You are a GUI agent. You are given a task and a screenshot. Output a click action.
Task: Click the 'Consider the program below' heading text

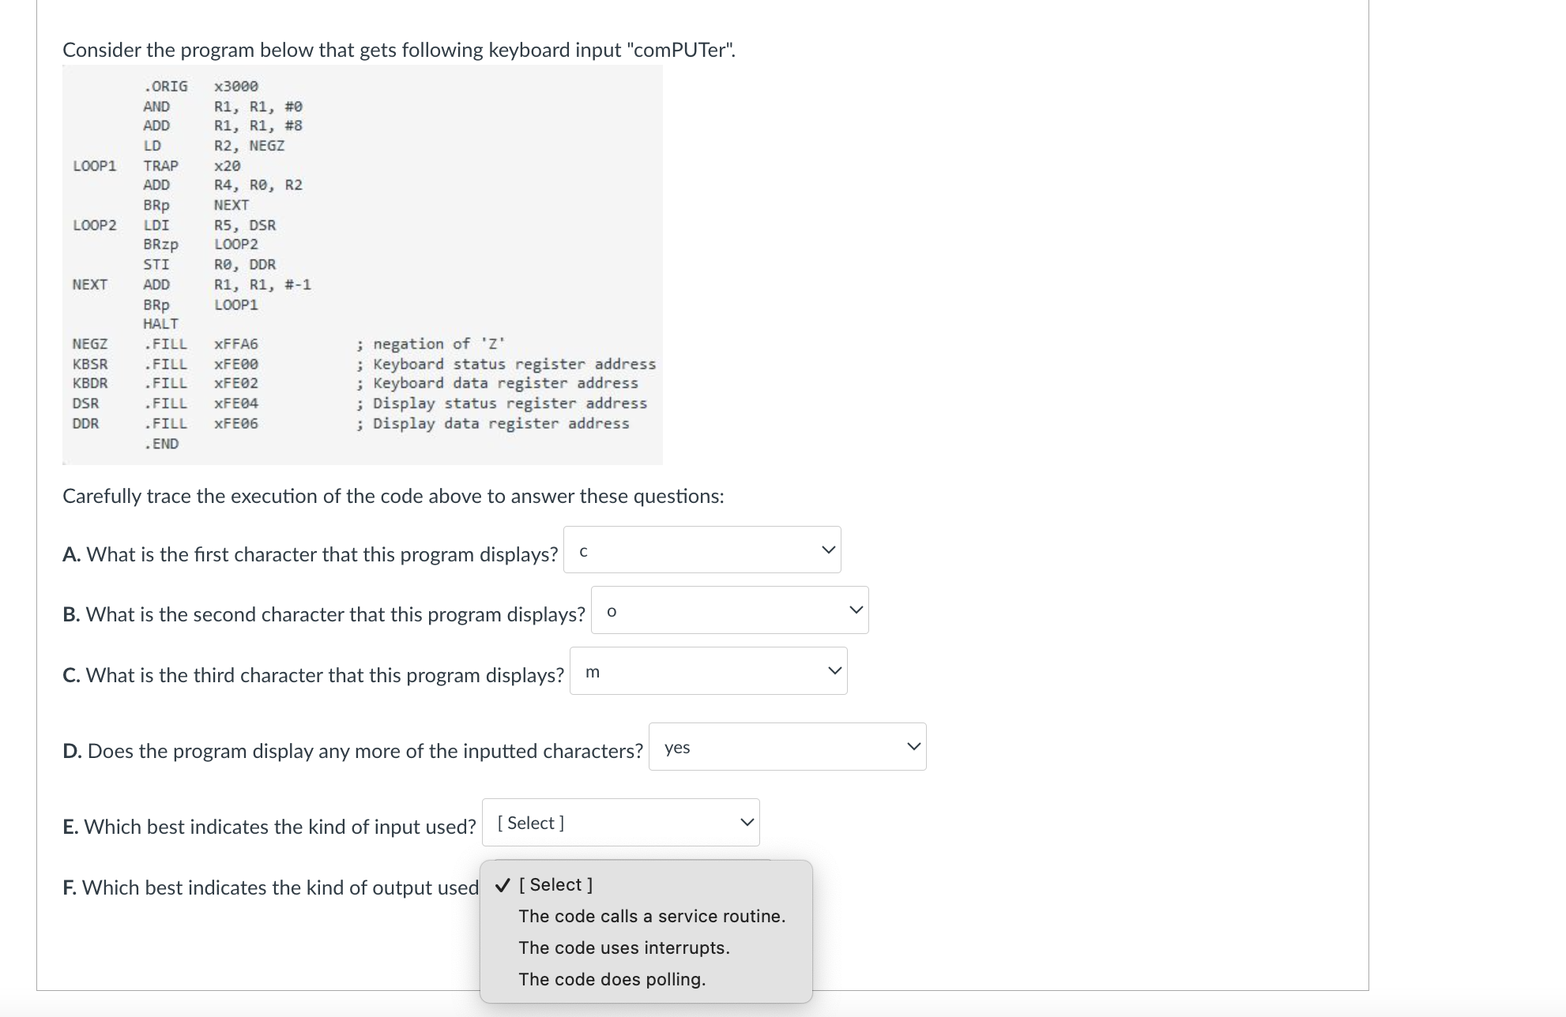pyautogui.click(x=398, y=50)
